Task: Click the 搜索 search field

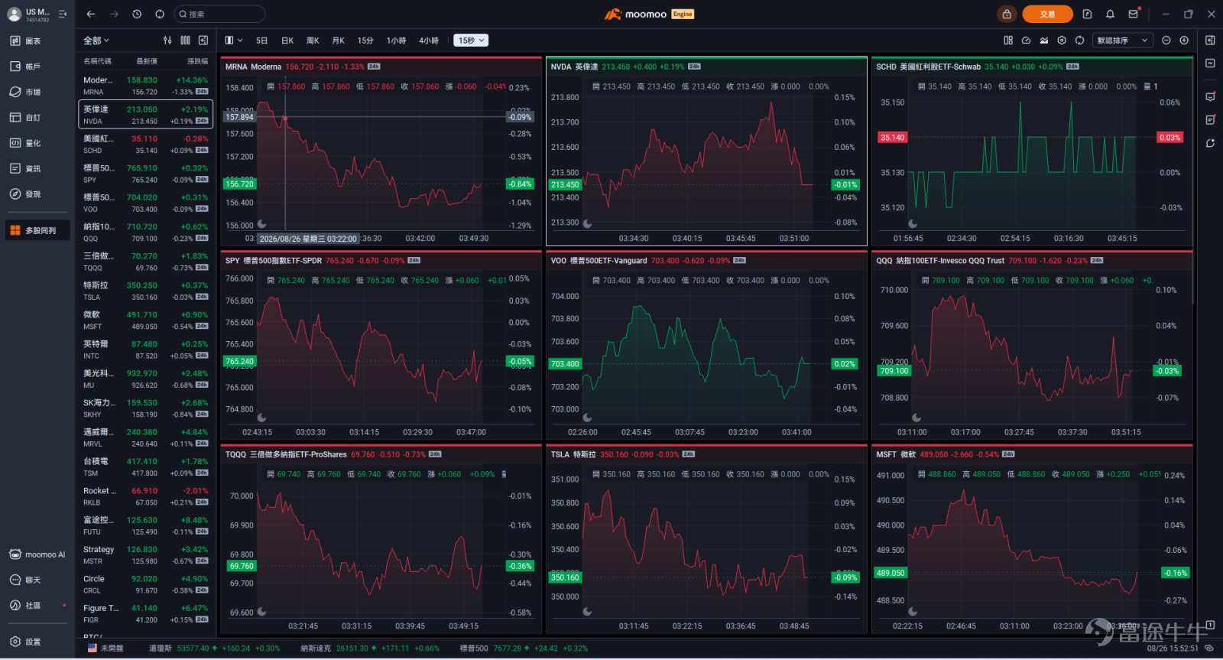Action: coord(219,14)
